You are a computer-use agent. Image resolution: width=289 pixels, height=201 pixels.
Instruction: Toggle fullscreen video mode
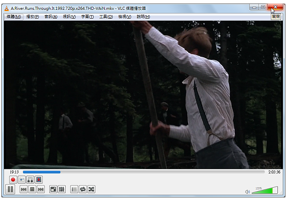[x=53, y=189]
